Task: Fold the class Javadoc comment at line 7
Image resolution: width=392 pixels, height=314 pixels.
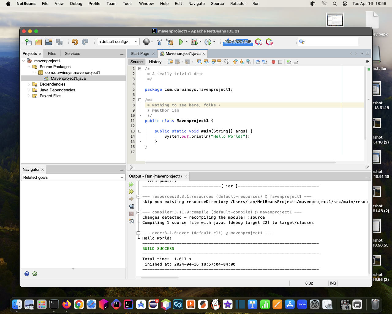Action: 140,100
